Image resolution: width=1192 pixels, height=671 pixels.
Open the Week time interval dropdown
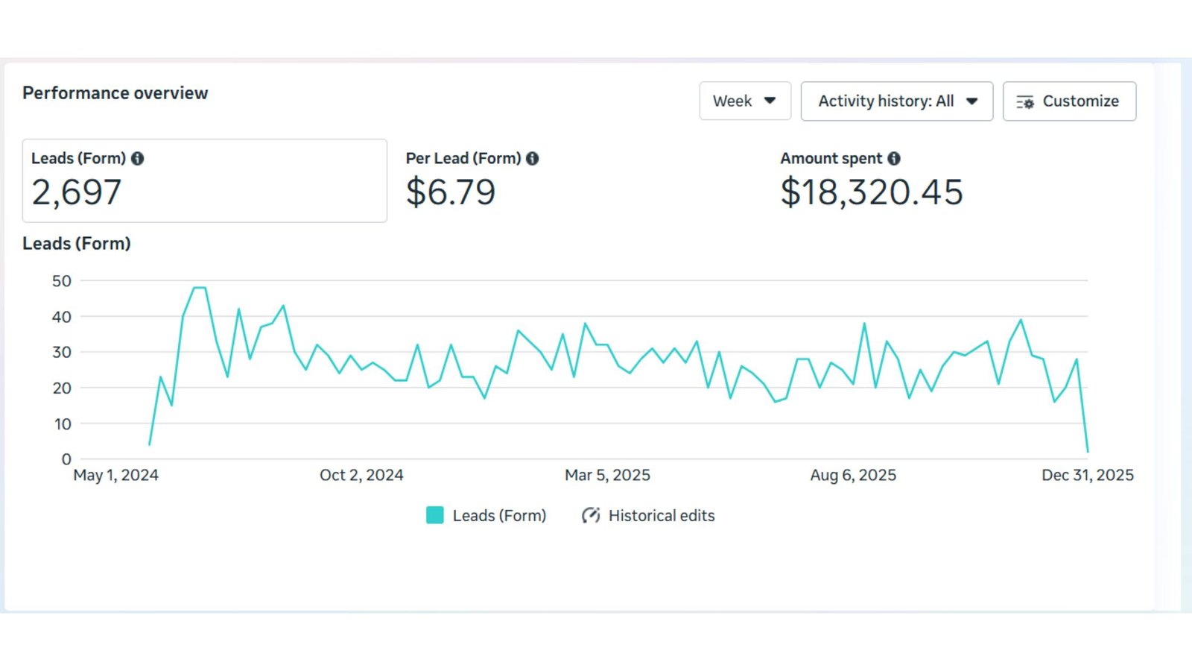coord(745,101)
